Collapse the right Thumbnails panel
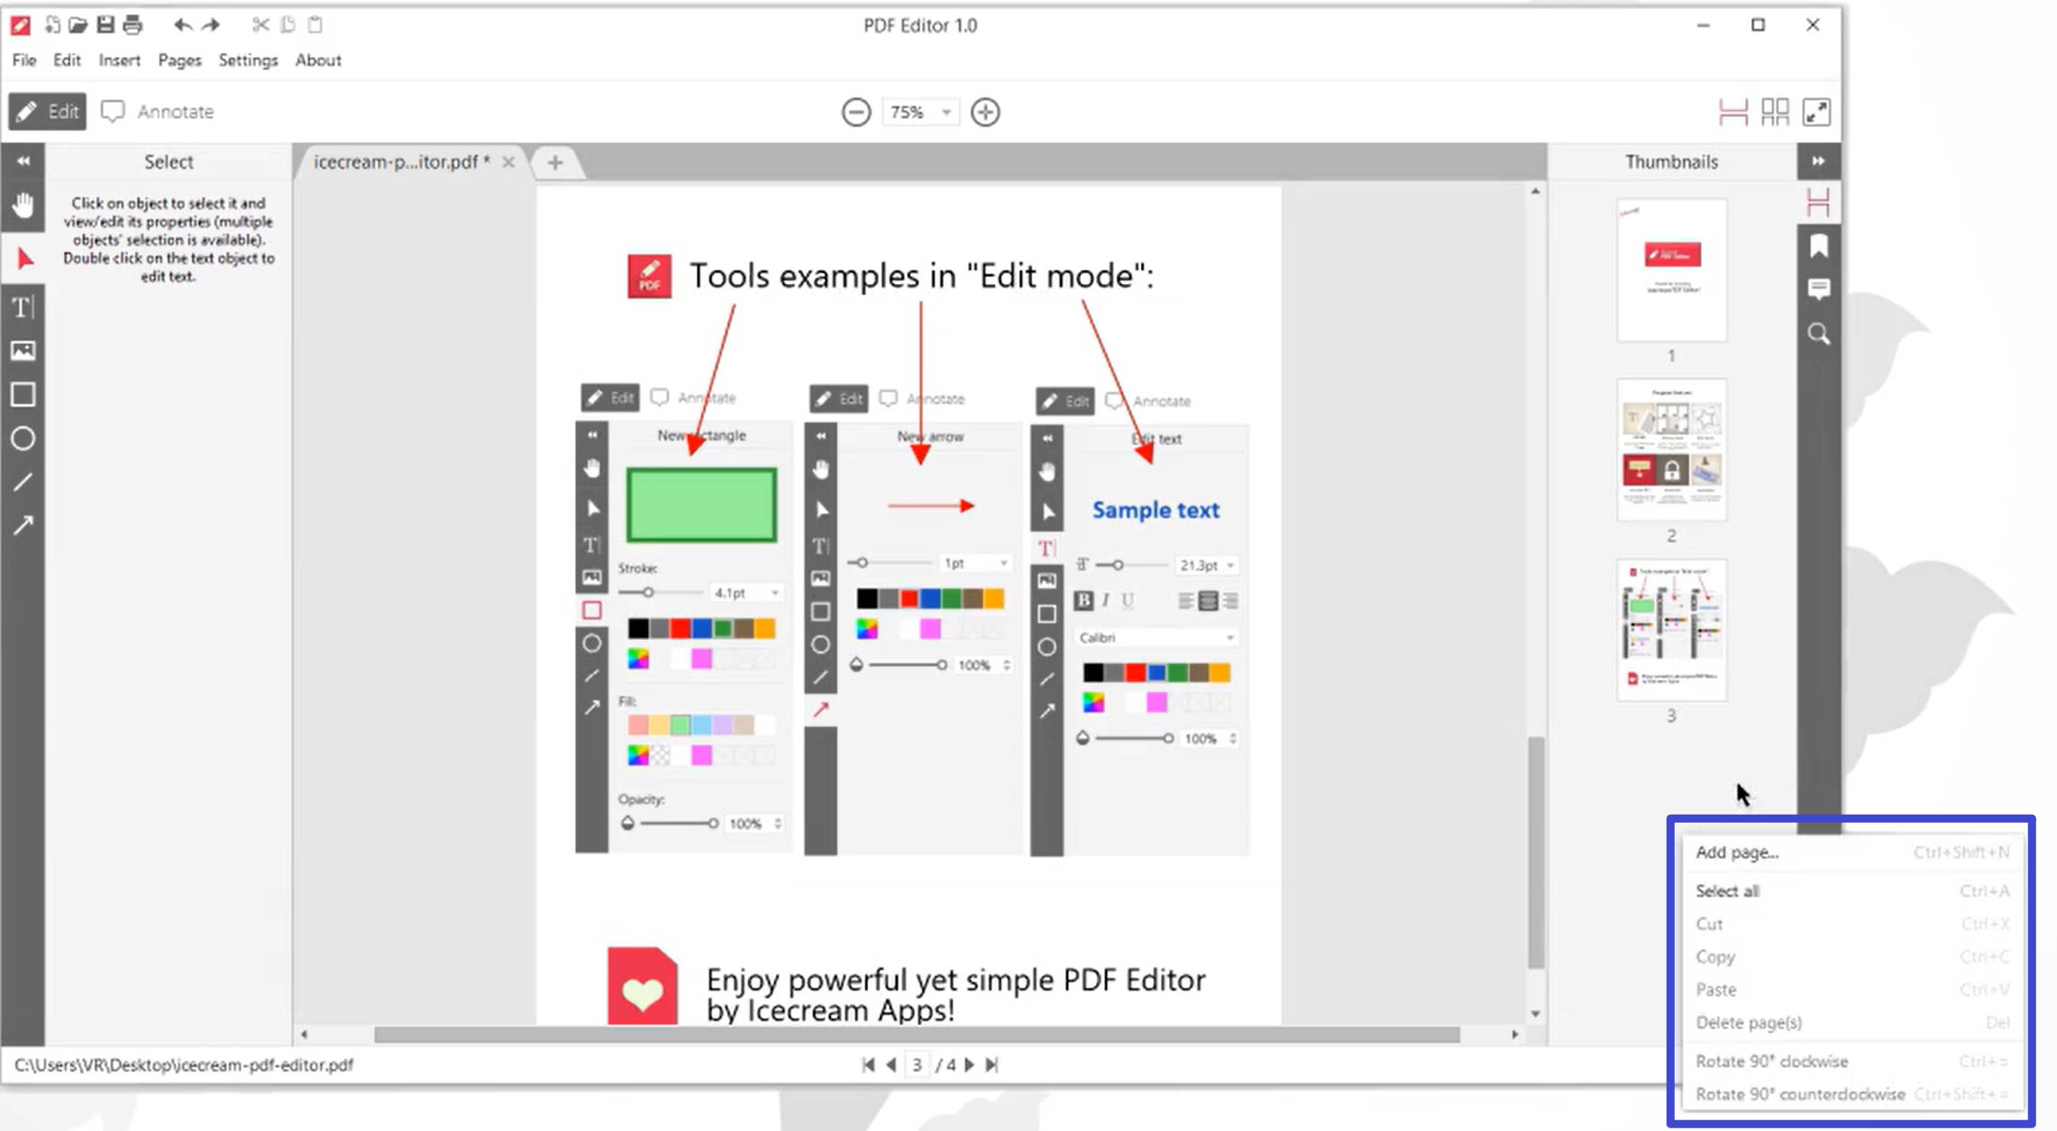Image resolution: width=2057 pixels, height=1131 pixels. point(1819,161)
